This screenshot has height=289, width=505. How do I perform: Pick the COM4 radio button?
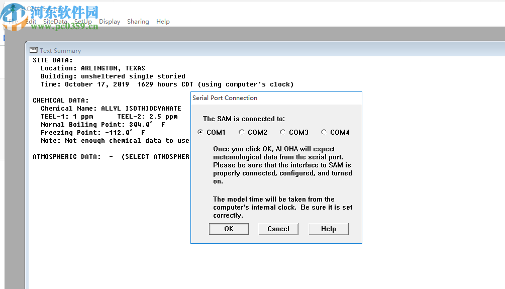coord(324,132)
